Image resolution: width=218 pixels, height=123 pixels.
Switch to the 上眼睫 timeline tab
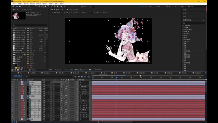pos(33,73)
